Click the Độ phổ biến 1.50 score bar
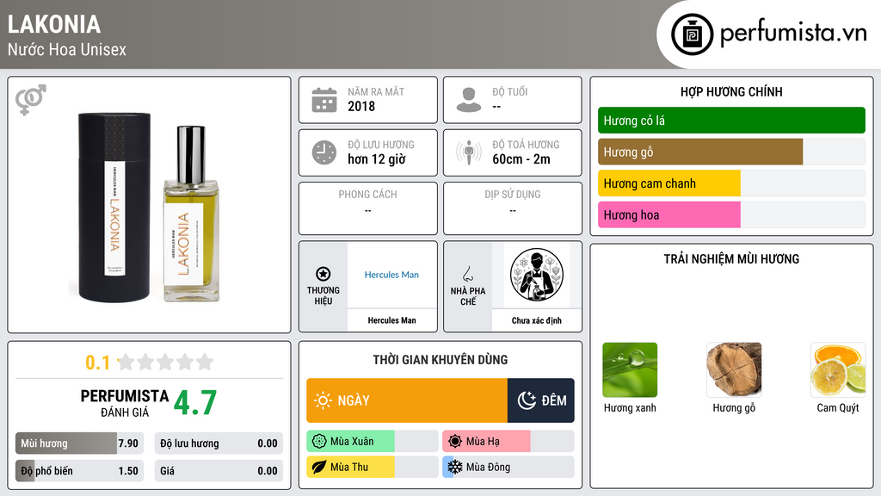The width and height of the screenshot is (881, 496). [79, 471]
